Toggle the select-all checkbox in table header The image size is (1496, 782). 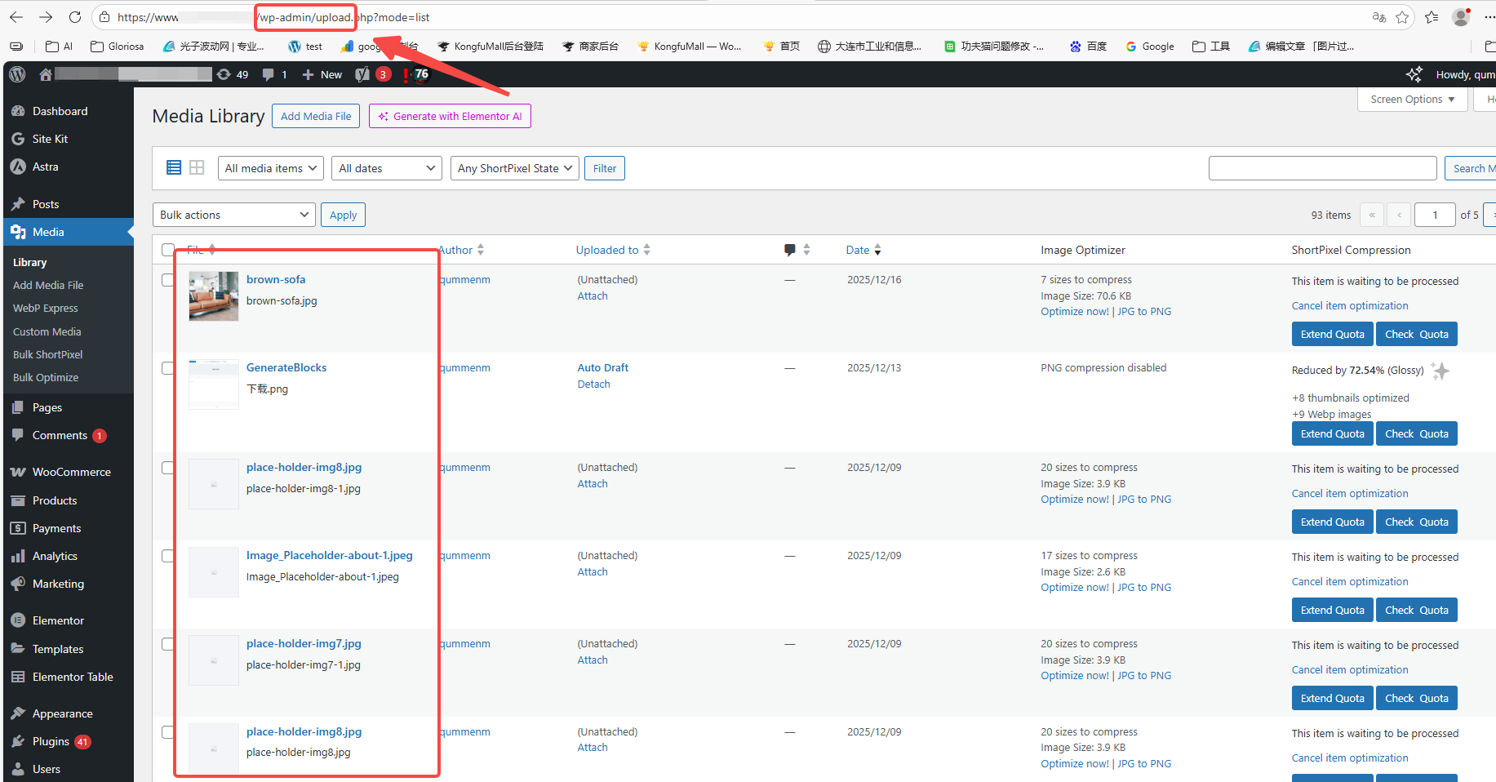pyautogui.click(x=168, y=250)
